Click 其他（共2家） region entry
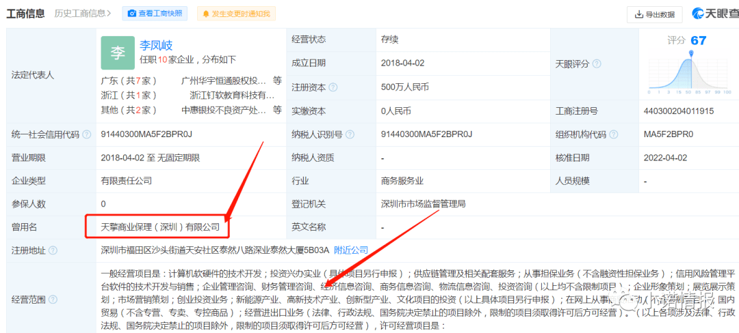This screenshot has width=739, height=333. (129, 111)
